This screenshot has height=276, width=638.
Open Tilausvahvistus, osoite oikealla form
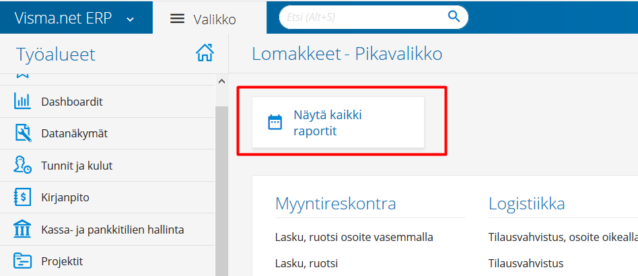[x=563, y=237]
